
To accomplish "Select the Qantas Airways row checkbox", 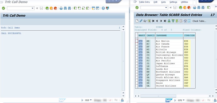I will (137, 75).
